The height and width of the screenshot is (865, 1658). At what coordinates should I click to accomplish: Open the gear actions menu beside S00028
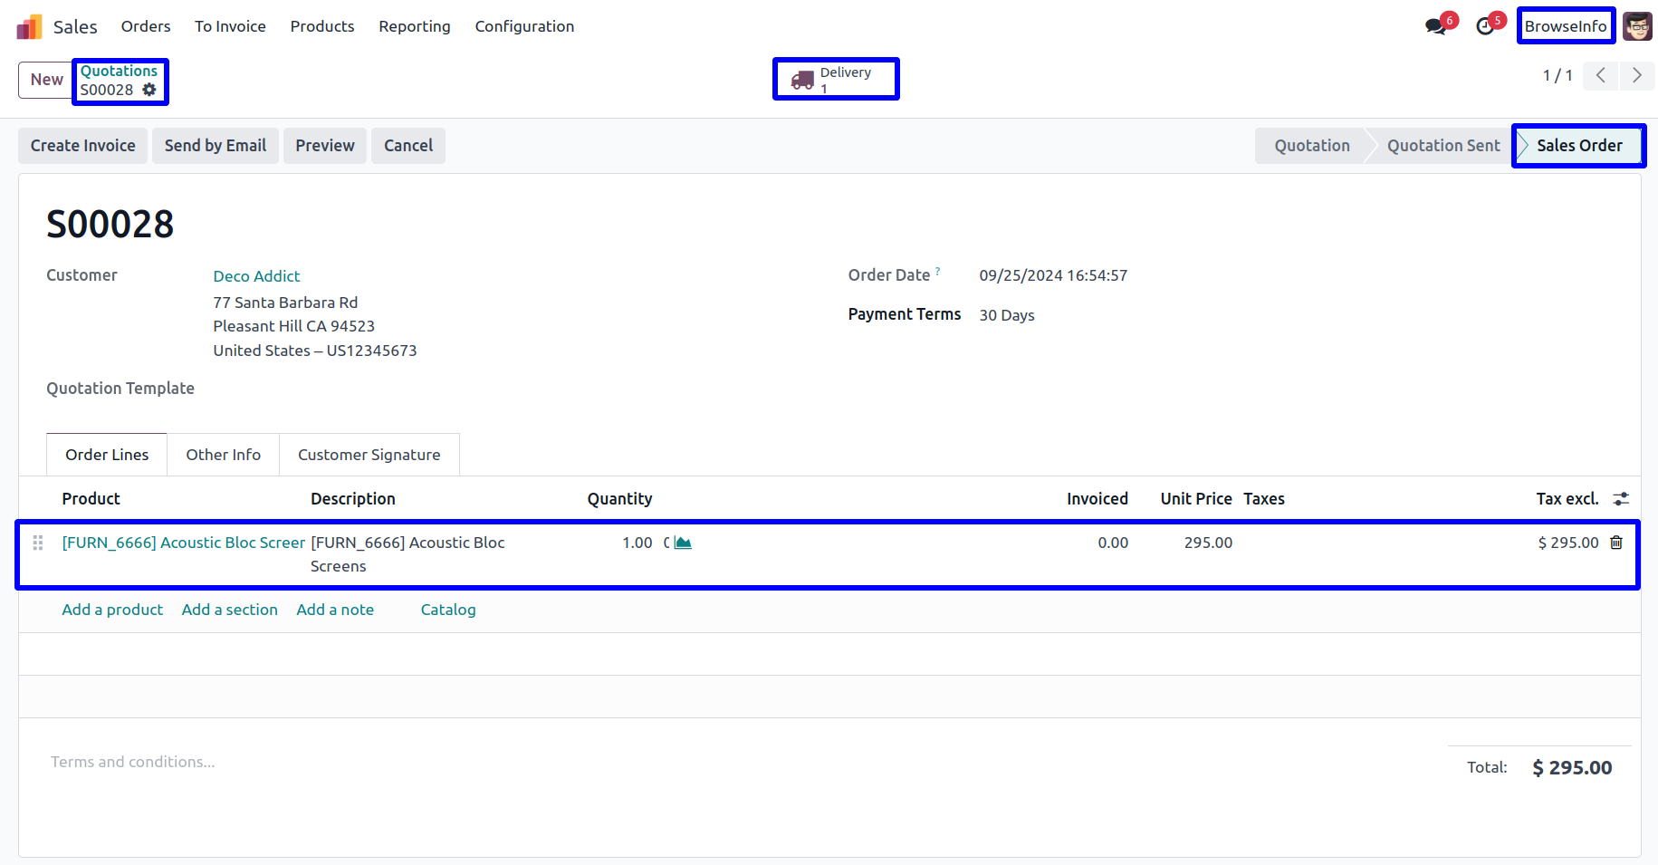149,90
